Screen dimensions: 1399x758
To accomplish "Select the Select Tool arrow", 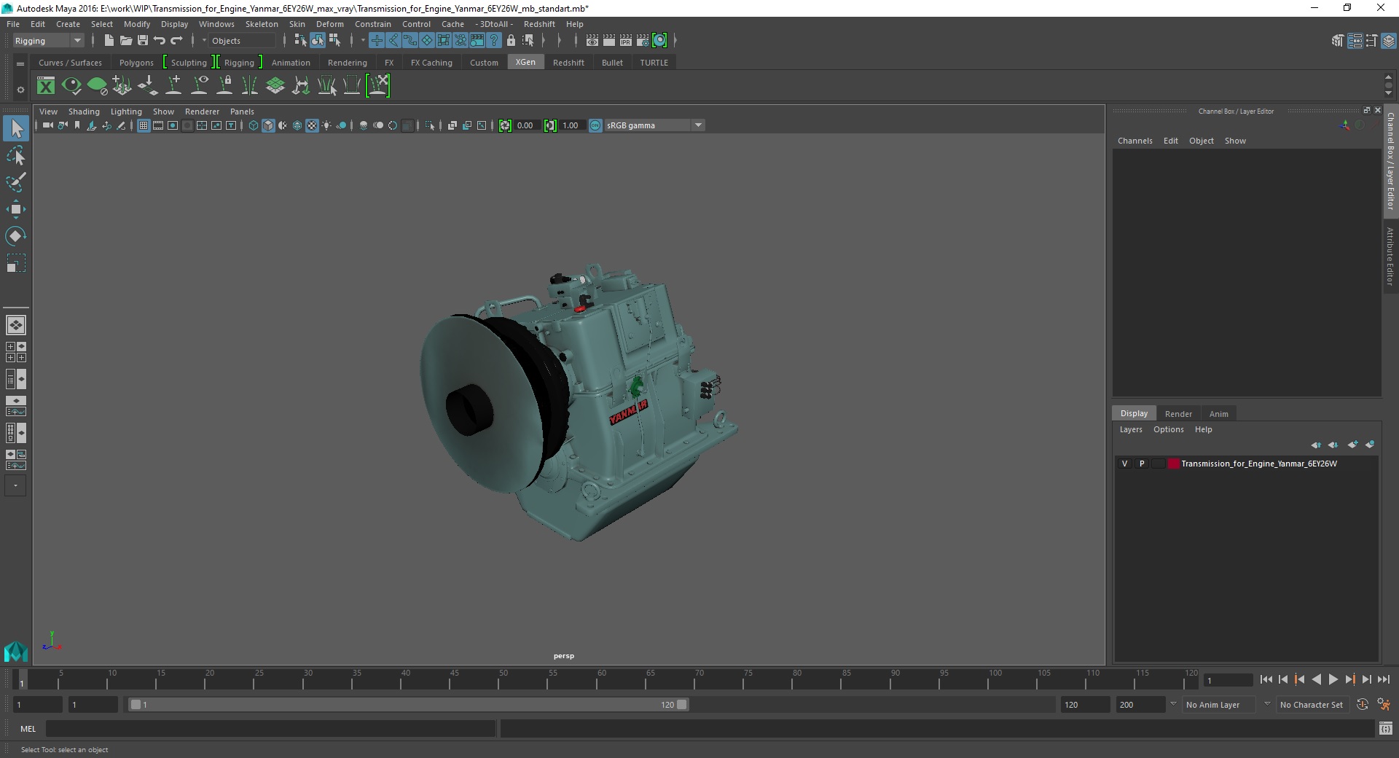I will pyautogui.click(x=16, y=129).
